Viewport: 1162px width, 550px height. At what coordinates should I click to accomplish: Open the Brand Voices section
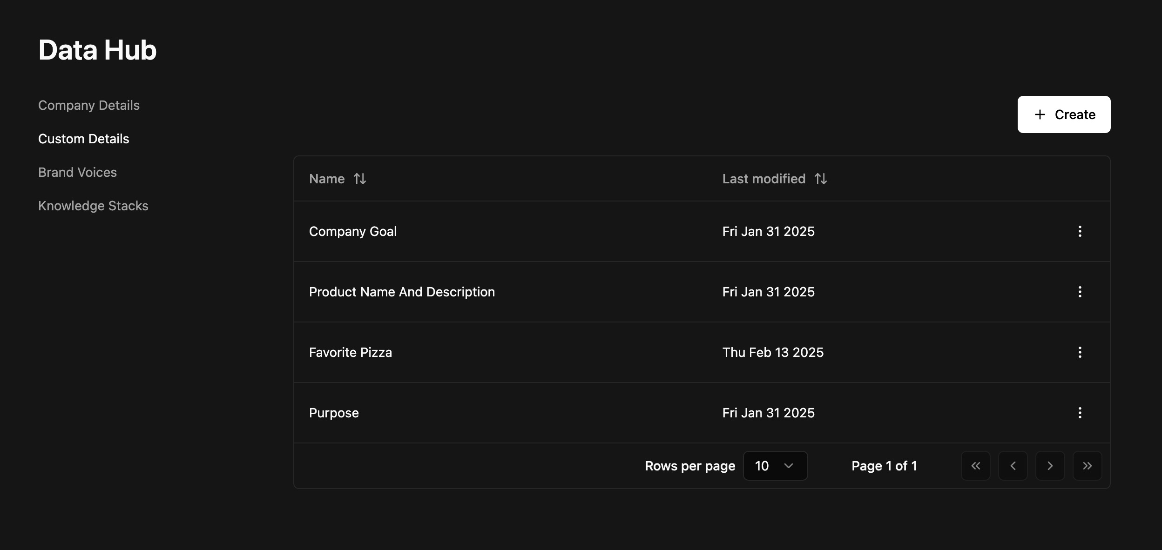click(x=78, y=172)
